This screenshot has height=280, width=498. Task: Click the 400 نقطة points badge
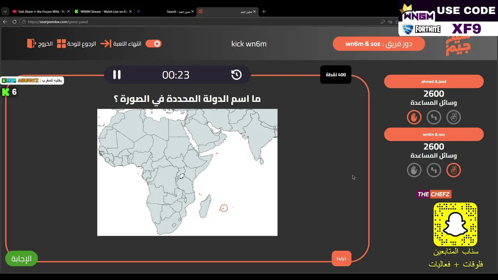336,75
